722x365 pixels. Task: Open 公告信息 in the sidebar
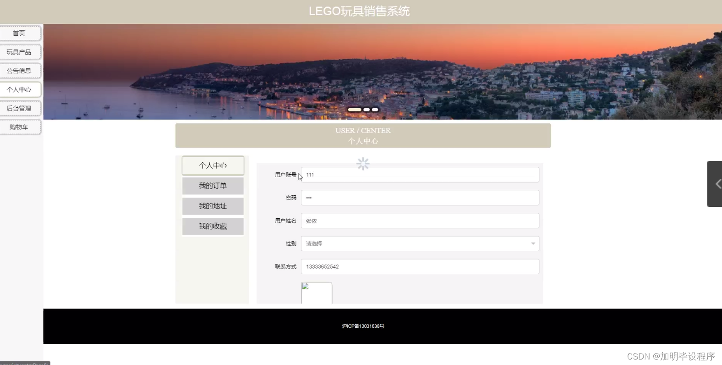coord(20,71)
